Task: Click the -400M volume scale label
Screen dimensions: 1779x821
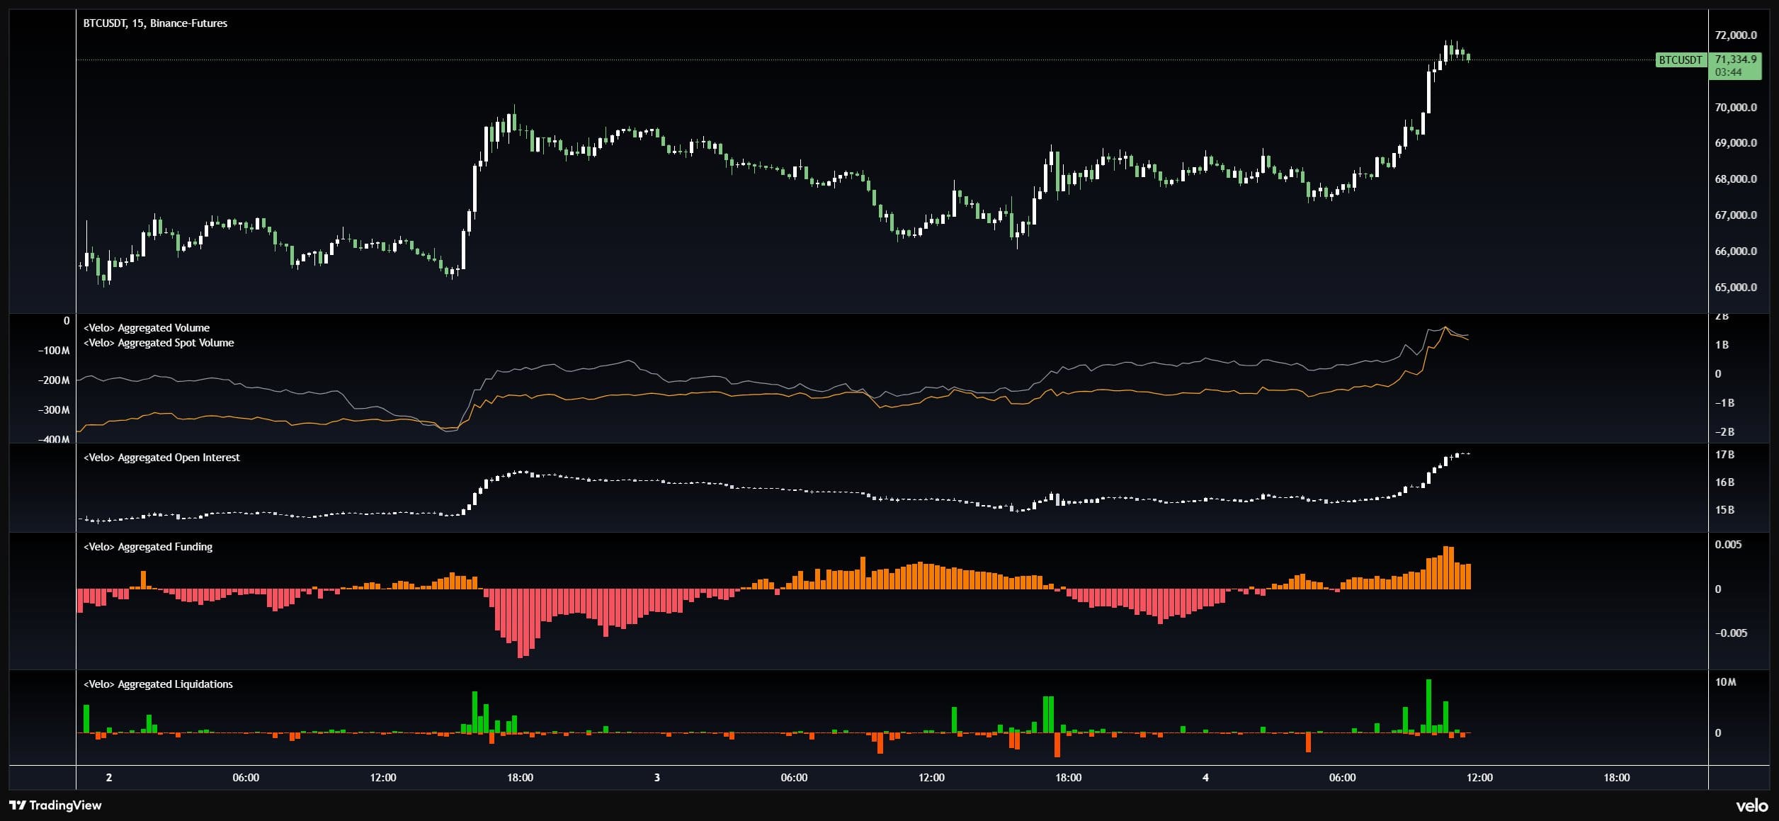Action: pyautogui.click(x=54, y=439)
